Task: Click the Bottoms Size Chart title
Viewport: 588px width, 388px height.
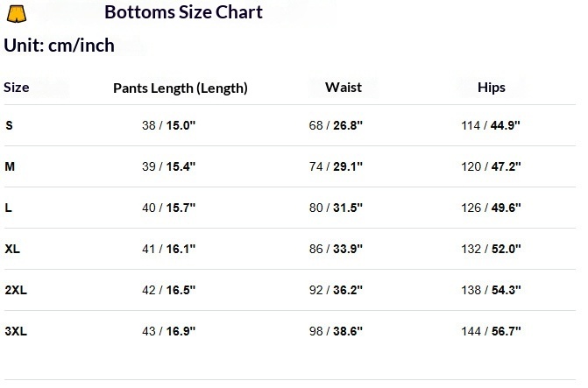Action: pos(183,13)
